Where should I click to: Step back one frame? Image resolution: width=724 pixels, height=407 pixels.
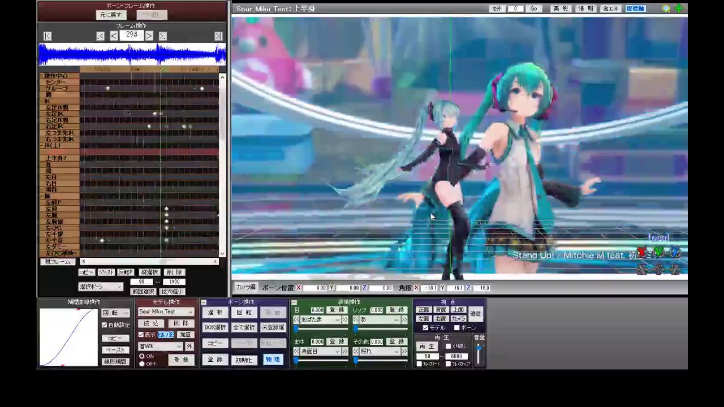[114, 36]
